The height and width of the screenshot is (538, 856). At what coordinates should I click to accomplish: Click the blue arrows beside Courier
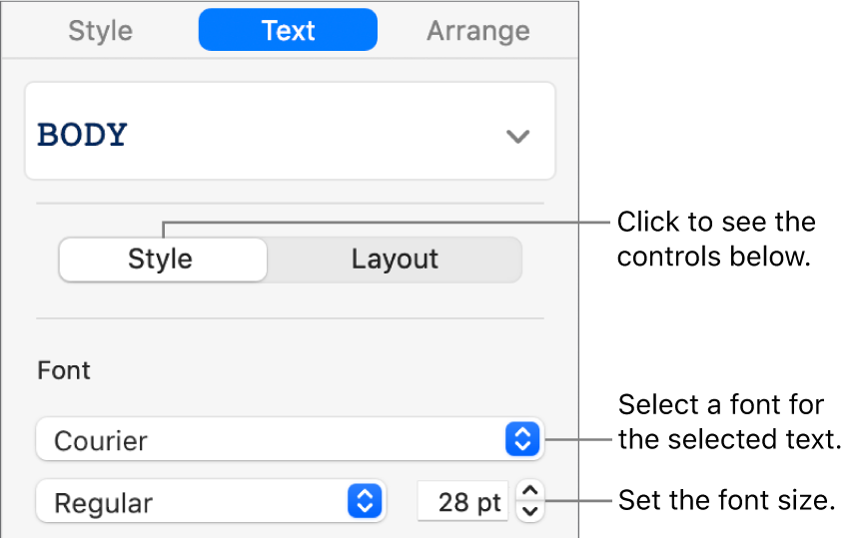click(x=523, y=439)
